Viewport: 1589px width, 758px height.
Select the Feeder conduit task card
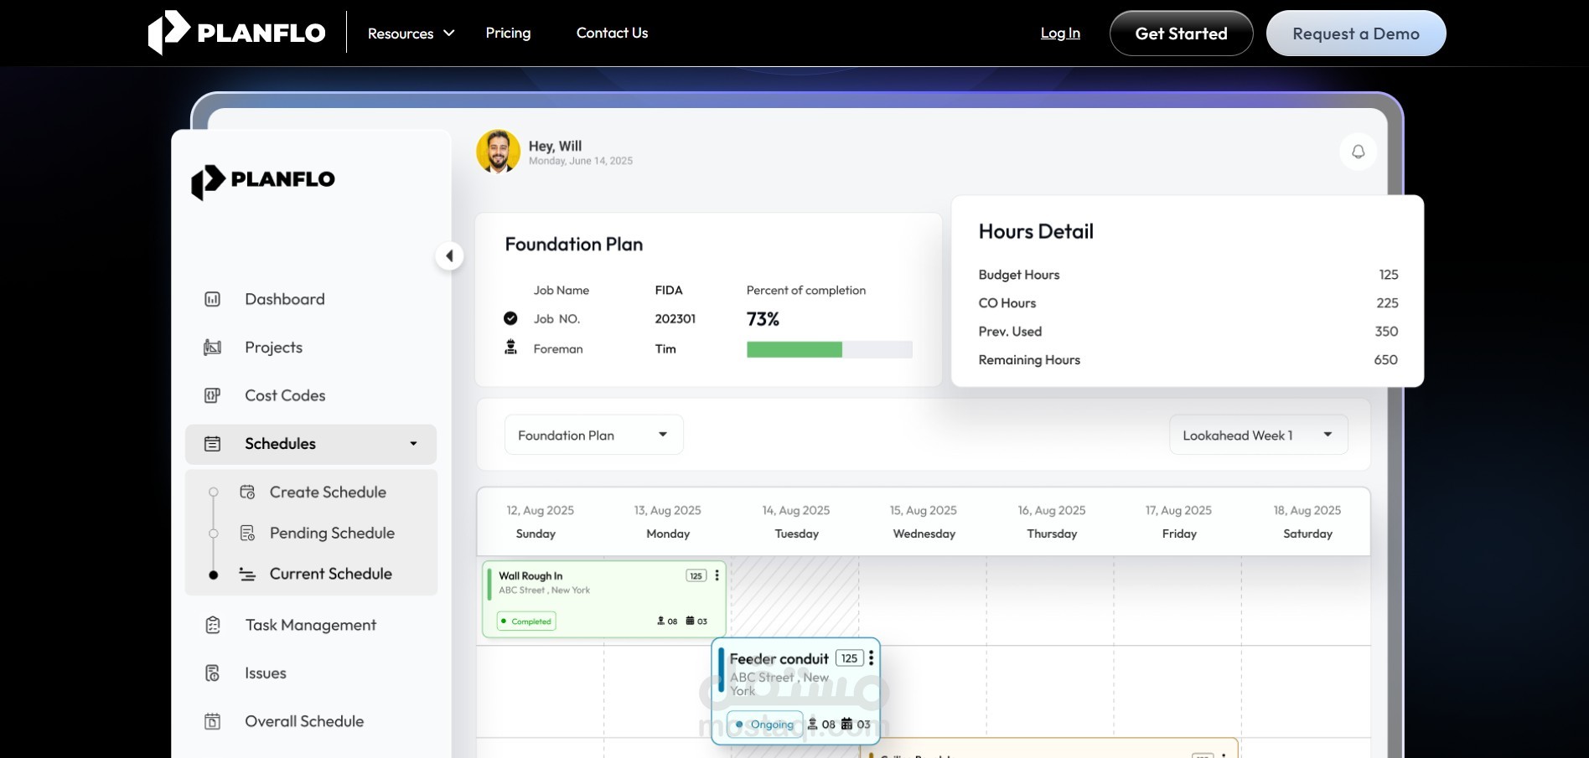(x=795, y=691)
